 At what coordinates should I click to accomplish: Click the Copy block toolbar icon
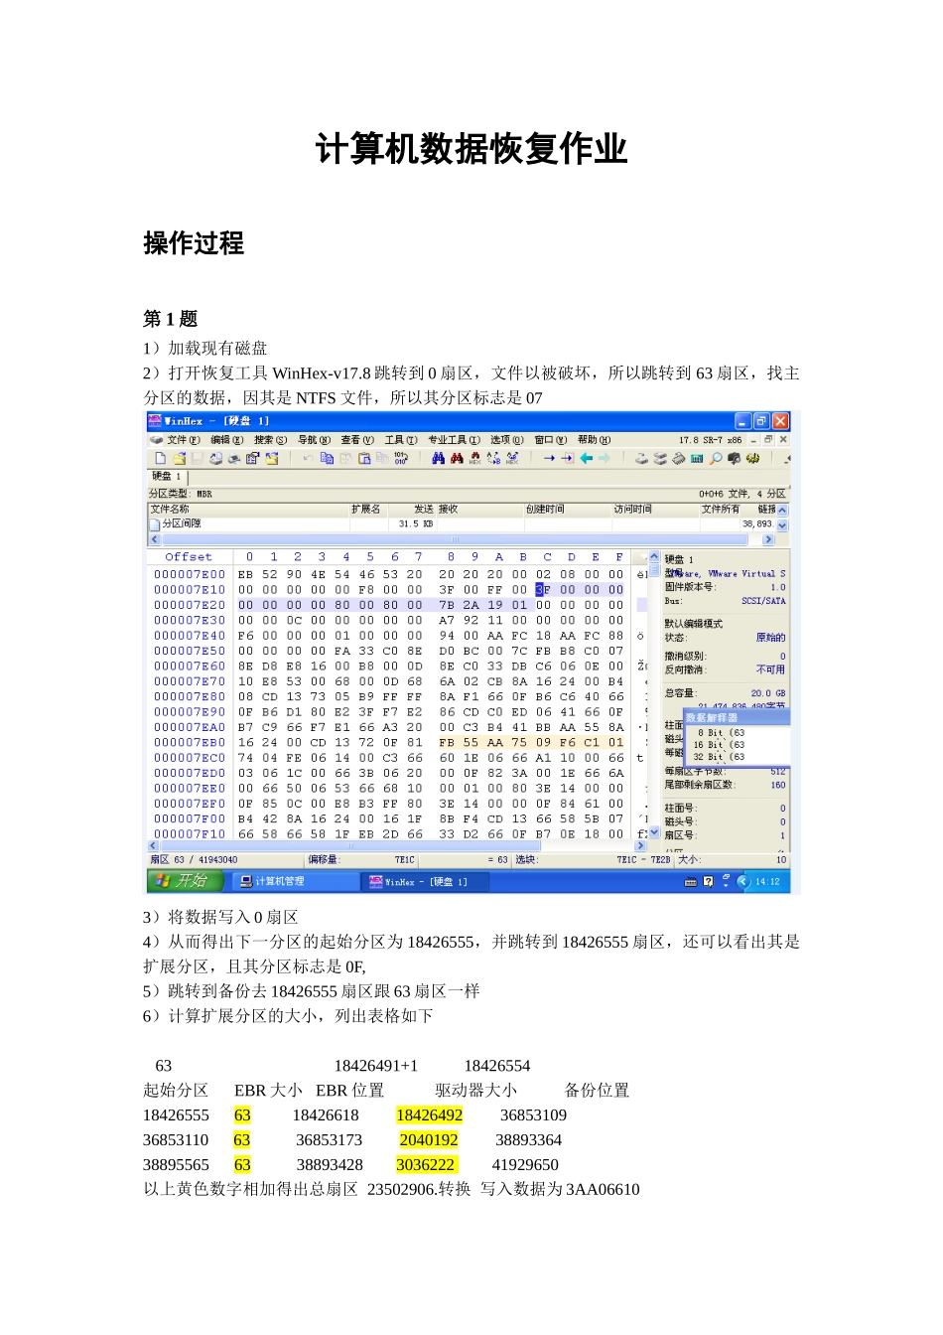coord(327,458)
